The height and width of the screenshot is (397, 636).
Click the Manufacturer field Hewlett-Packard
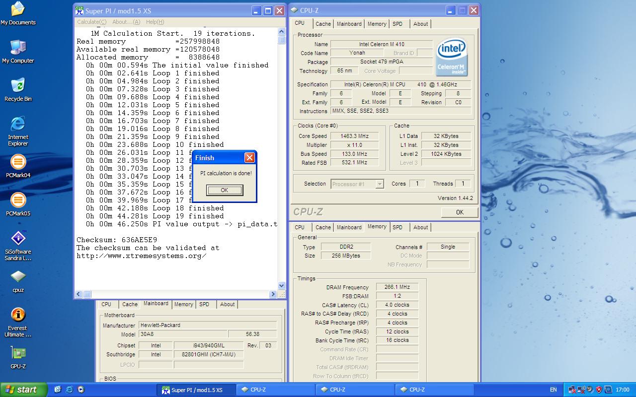point(208,325)
